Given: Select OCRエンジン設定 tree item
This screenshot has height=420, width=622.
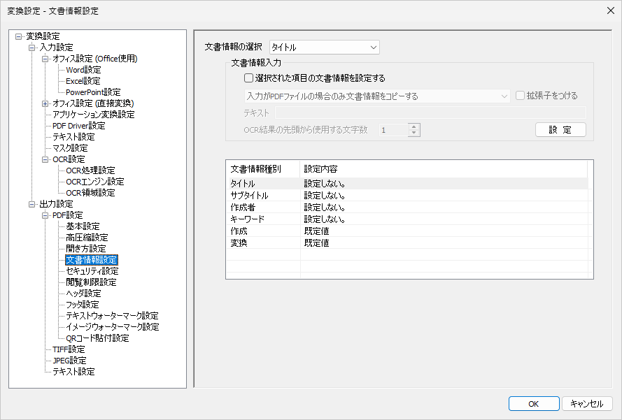Looking at the screenshot, I should coord(94,182).
